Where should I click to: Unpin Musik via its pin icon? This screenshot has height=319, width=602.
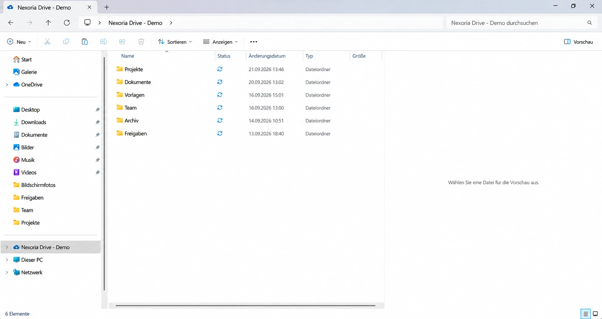coord(98,160)
